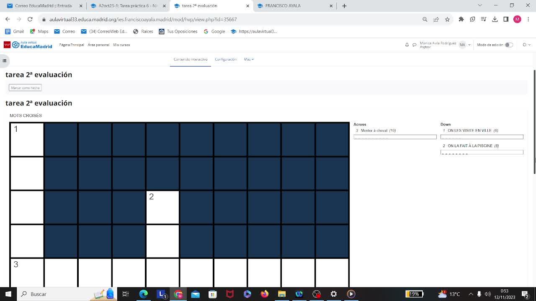Open the Gmail bookmark
The width and height of the screenshot is (536, 301).
[14, 31]
